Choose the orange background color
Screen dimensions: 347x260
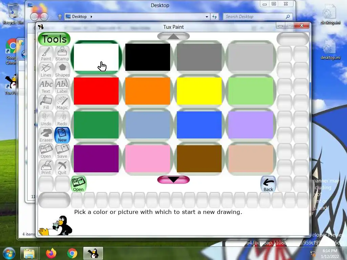click(148, 91)
